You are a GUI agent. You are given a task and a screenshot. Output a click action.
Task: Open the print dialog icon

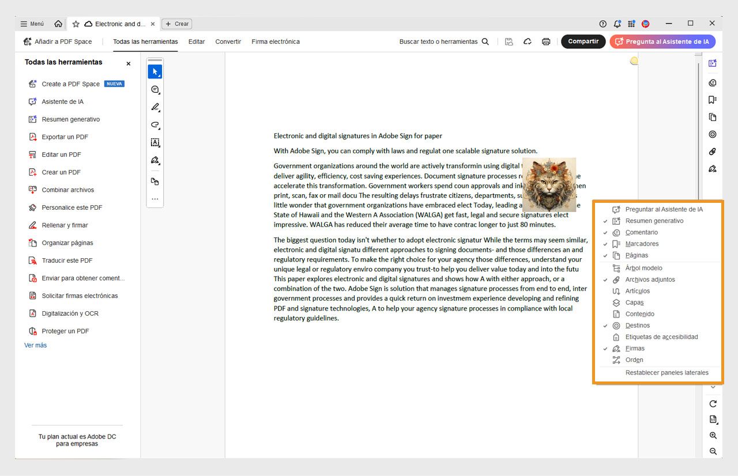[545, 41]
